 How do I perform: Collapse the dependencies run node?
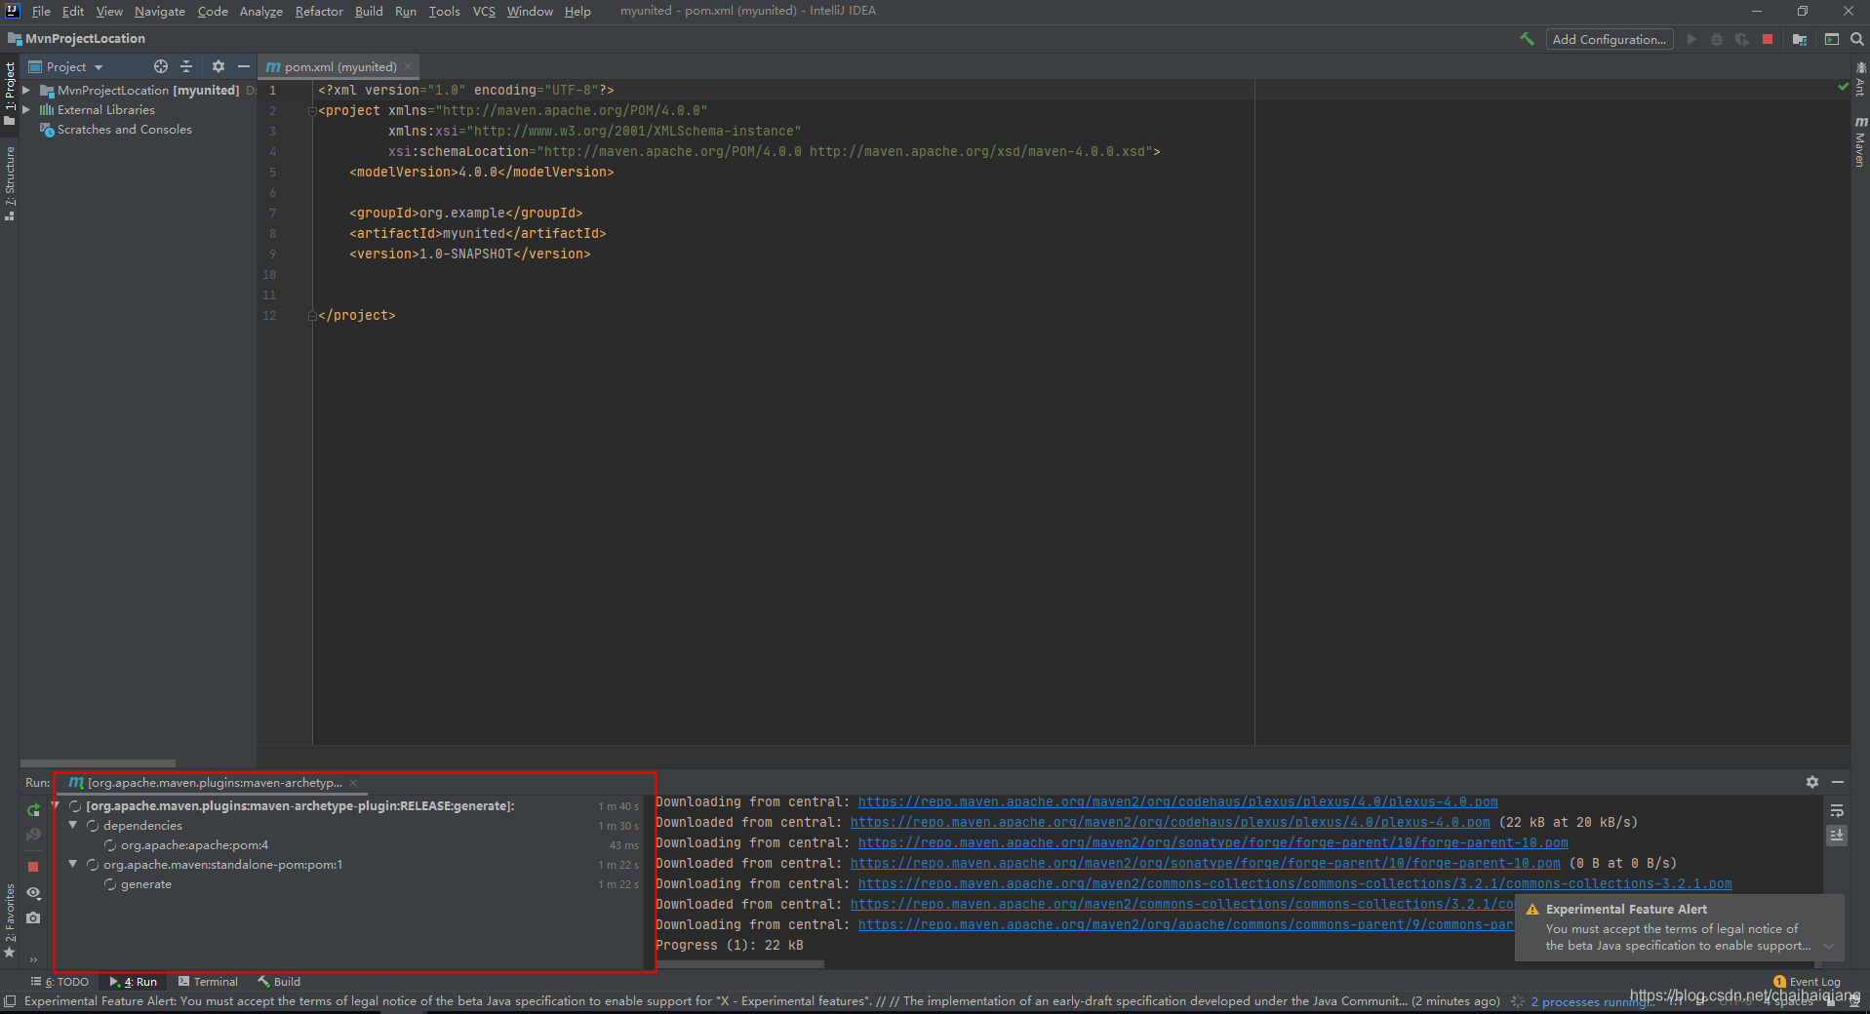tap(72, 825)
